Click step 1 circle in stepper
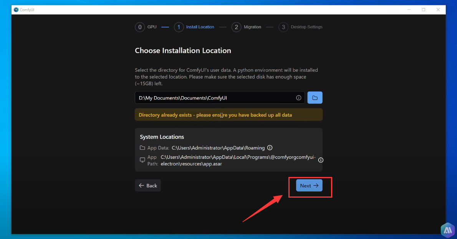Screen dimensions: 457x239 point(179,27)
